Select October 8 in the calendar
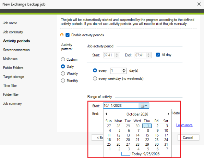The height and width of the screenshot is (158, 204). tap(148, 130)
